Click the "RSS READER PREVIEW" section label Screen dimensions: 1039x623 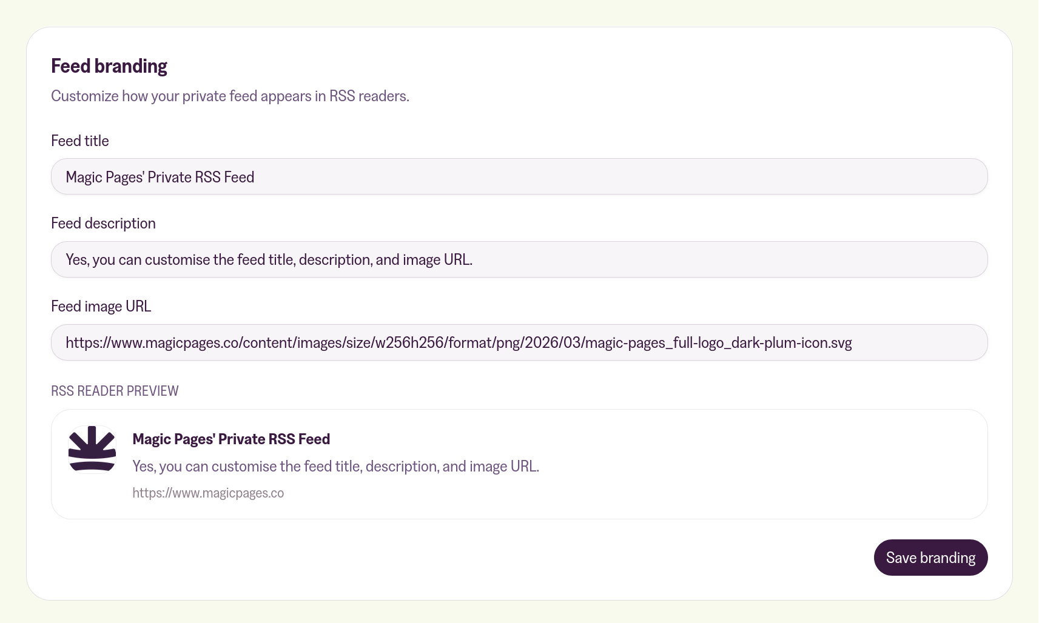coord(115,391)
